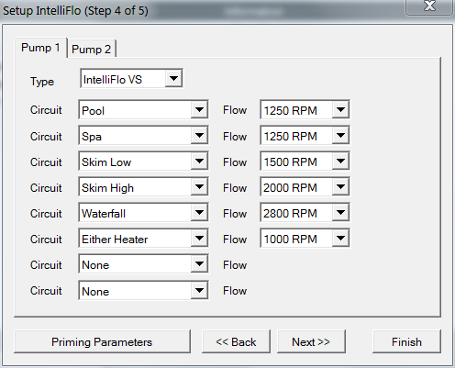The image size is (455, 368).
Task: Go back with the << Back button
Action: 236,341
